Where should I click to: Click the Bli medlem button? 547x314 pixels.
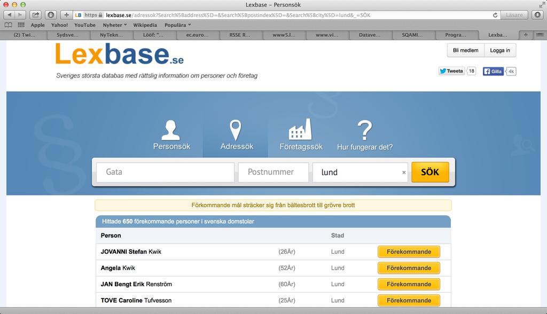(x=465, y=50)
